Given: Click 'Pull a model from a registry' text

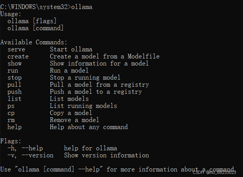Looking at the screenshot, I should click(99, 85).
